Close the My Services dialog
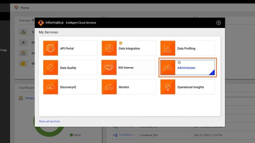This screenshot has height=143, width=255. tap(219, 23)
